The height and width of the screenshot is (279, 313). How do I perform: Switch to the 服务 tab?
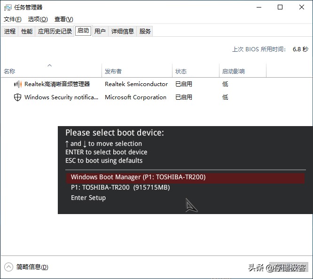tap(145, 31)
